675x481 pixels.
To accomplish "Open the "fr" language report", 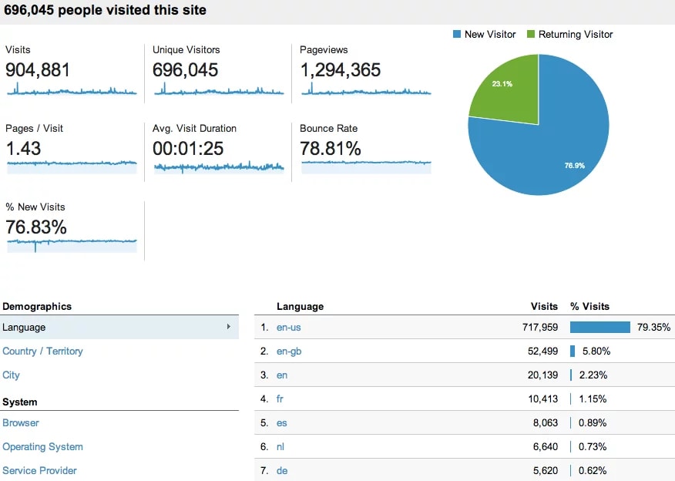I will 280,399.
